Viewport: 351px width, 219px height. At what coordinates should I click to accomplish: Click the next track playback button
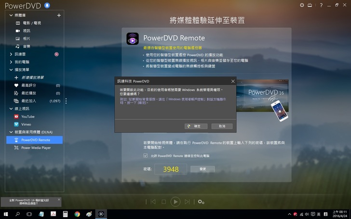(x=187, y=202)
